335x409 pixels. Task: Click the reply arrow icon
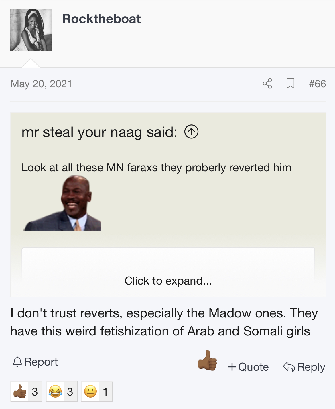(x=289, y=367)
